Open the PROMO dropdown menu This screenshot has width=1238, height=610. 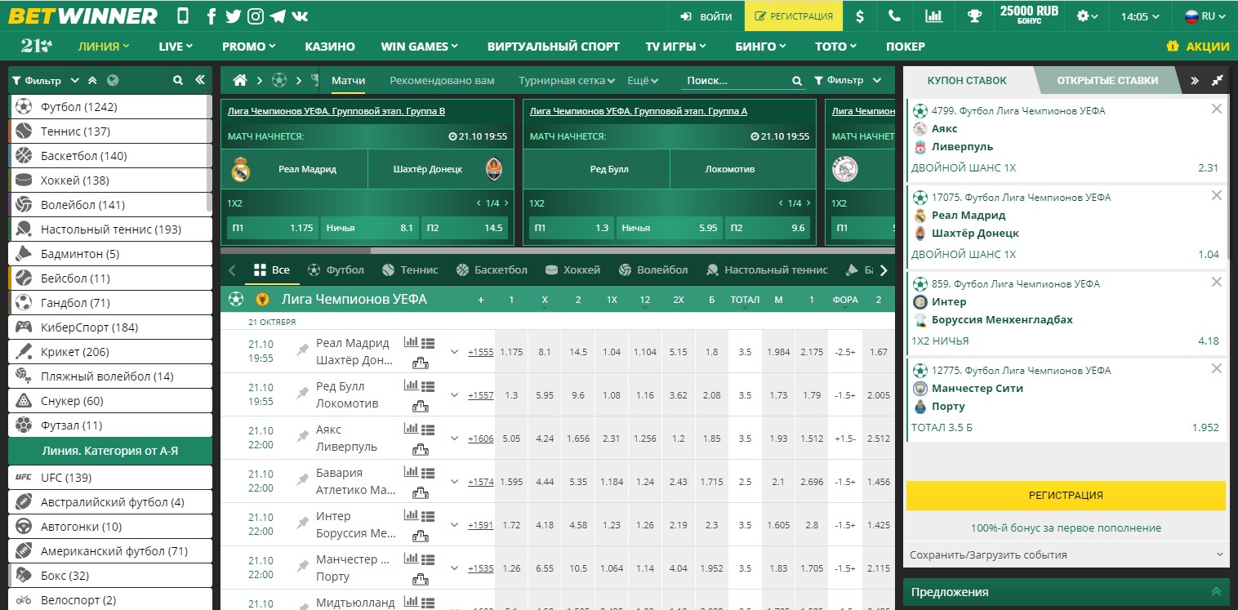click(249, 47)
